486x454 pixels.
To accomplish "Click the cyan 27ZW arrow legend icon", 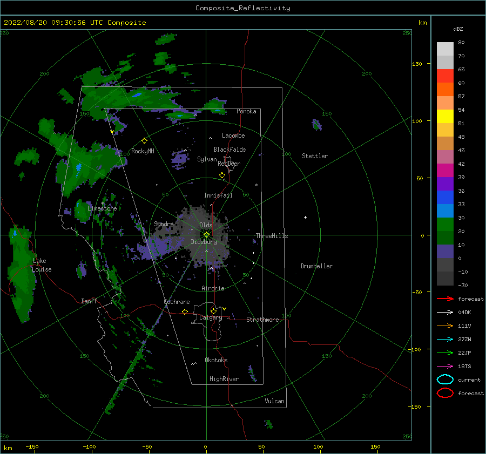I will point(445,340).
